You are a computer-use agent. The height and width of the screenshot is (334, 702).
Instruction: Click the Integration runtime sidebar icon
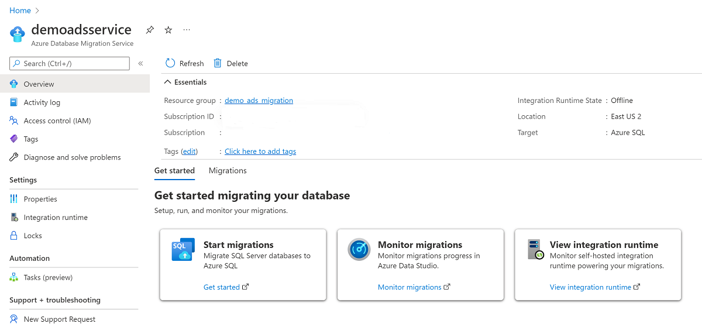(x=14, y=218)
